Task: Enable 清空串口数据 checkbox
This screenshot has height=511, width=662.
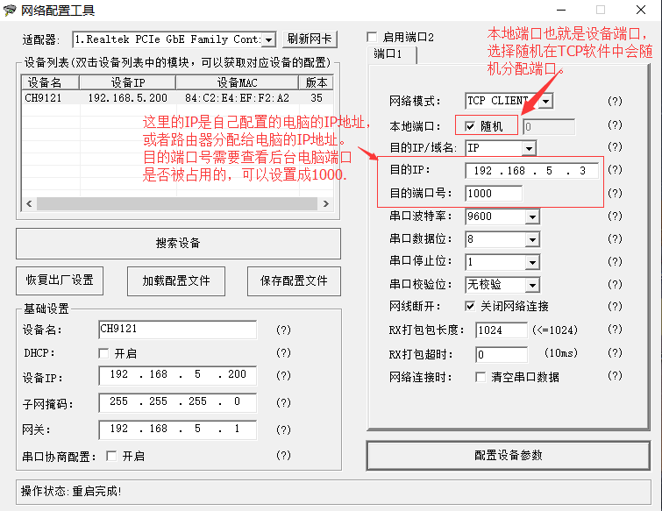Action: (x=480, y=377)
